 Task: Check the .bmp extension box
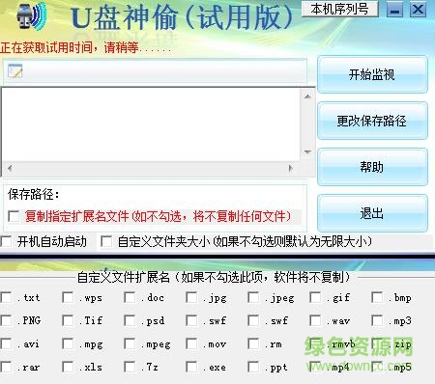tap(377, 297)
